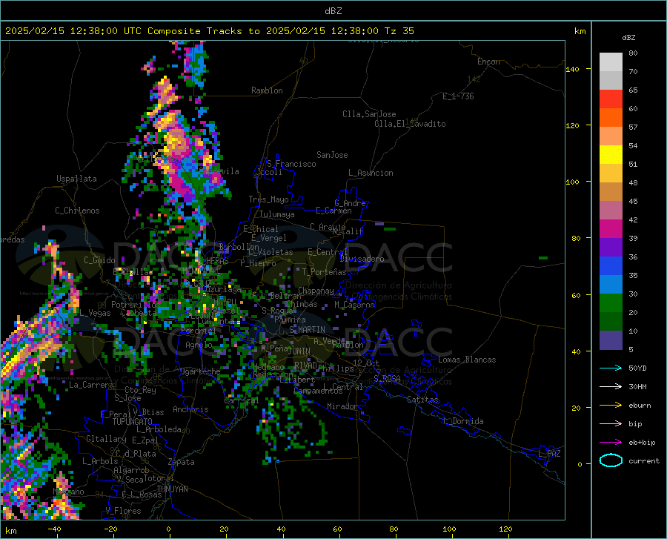Select the yellow 51 dBZ color swatch
The image size is (667, 539).
(611, 155)
